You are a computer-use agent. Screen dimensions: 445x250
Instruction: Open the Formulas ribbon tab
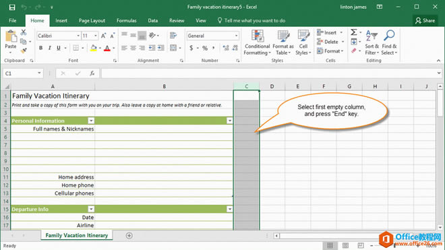[x=126, y=20]
